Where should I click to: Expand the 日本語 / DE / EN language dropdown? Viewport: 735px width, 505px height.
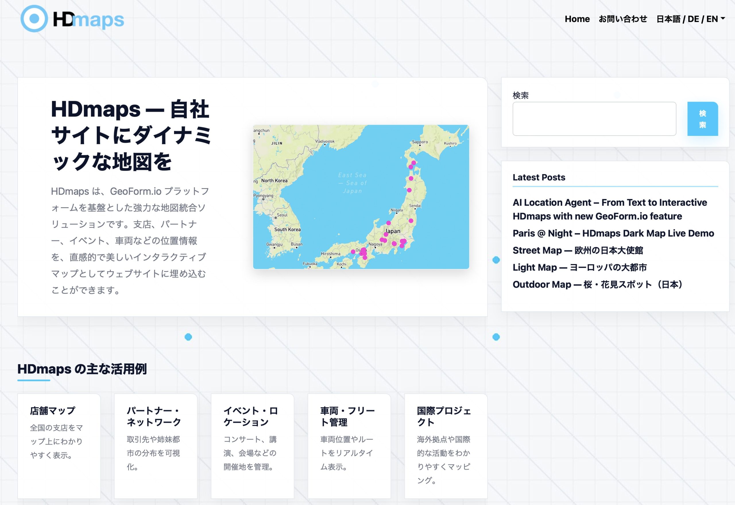point(690,19)
